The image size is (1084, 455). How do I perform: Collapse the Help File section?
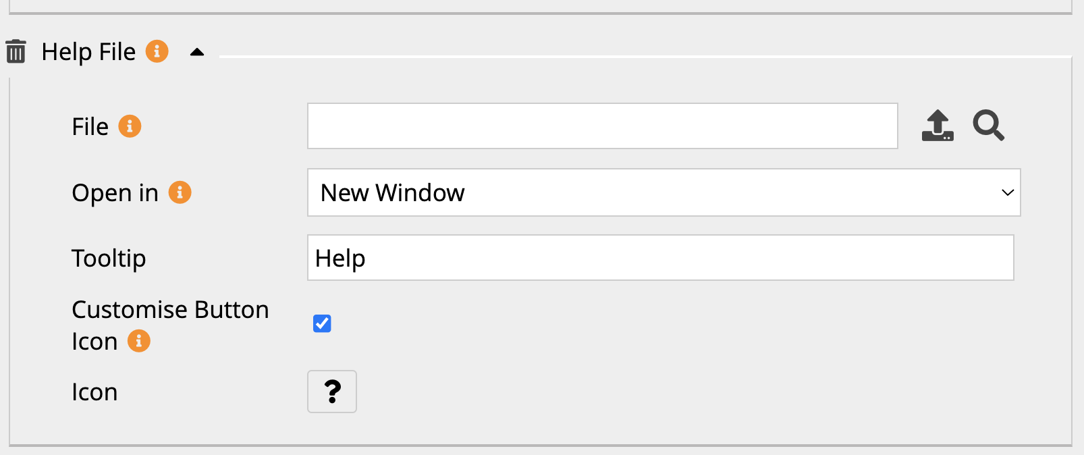click(197, 53)
